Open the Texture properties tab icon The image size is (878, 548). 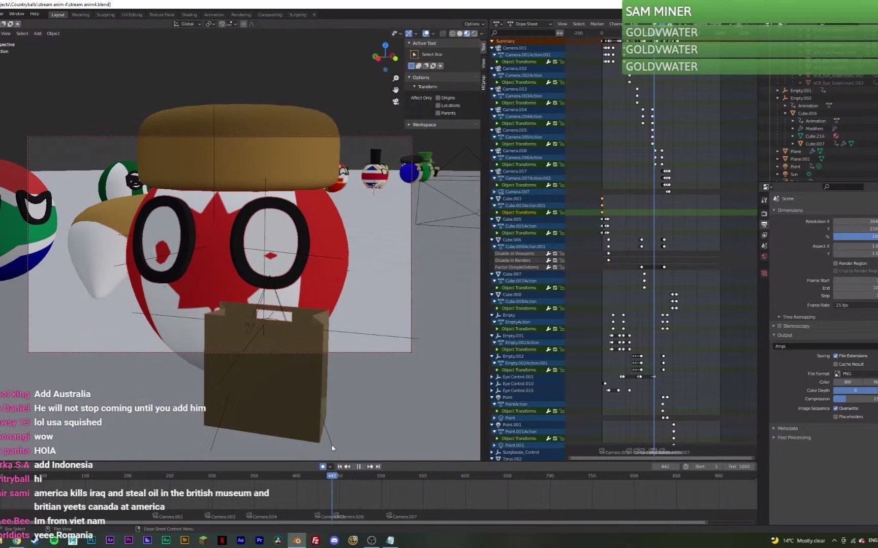point(764,273)
